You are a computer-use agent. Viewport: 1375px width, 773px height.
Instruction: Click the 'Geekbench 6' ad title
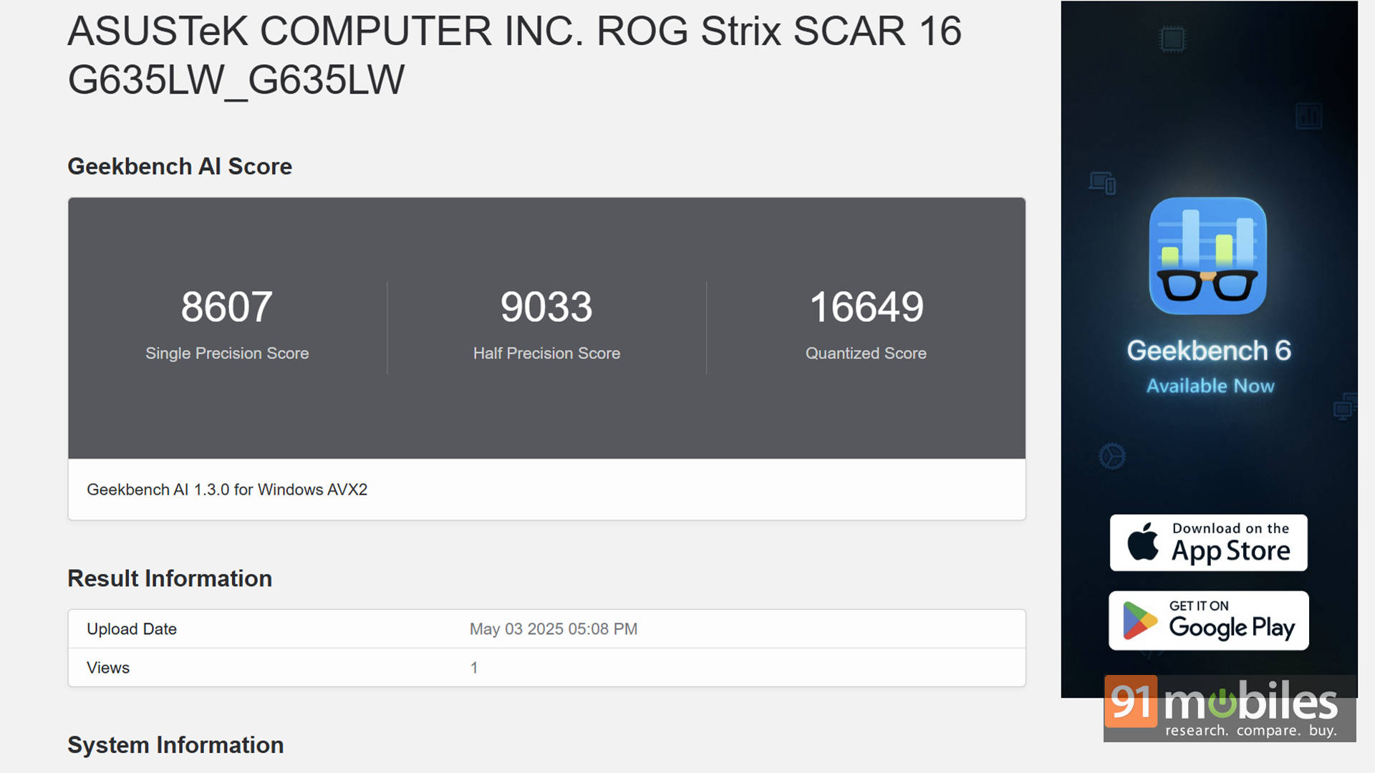1209,350
